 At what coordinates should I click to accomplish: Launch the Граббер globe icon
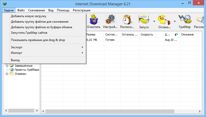click(x=184, y=19)
